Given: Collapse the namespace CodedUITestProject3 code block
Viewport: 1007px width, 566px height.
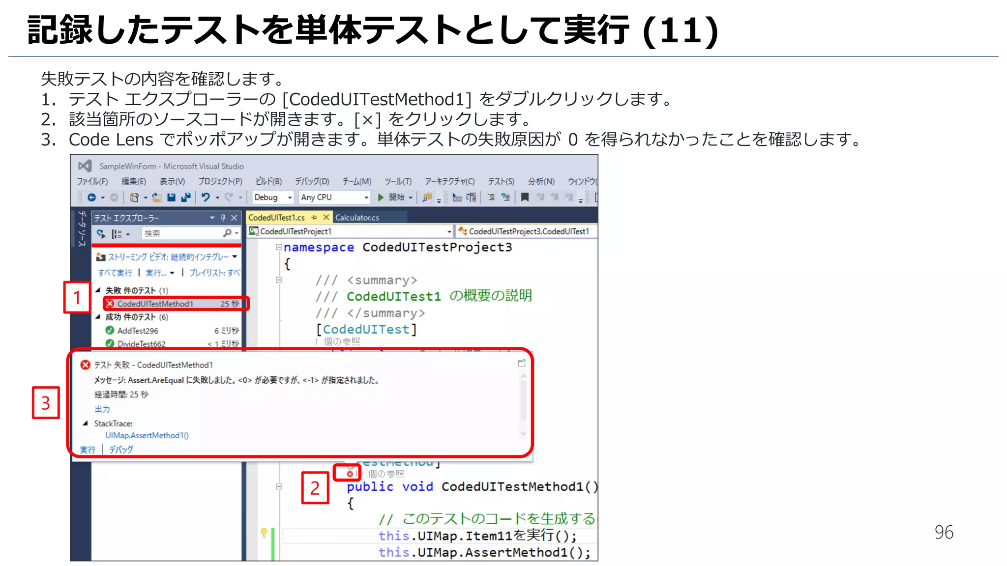Looking at the screenshot, I should (279, 247).
